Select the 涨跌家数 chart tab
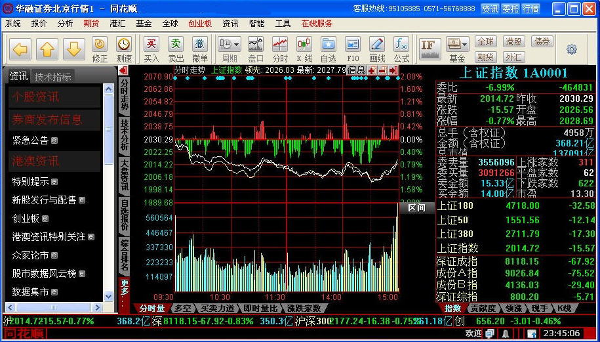The image size is (600, 342). (304, 309)
